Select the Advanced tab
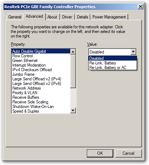 click(x=34, y=16)
